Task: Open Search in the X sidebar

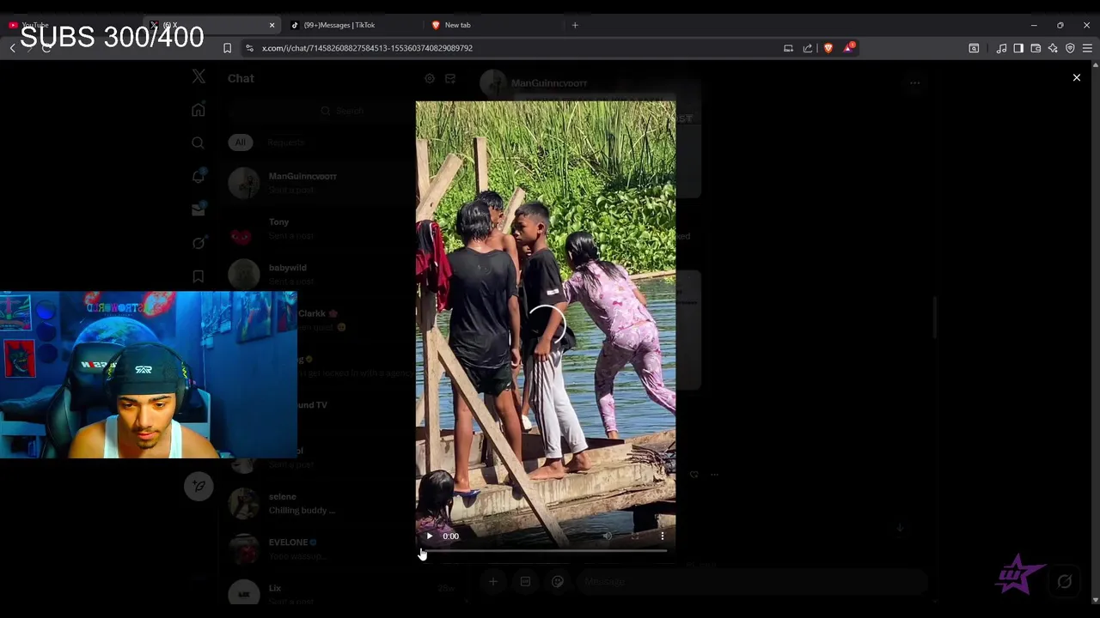Action: (x=199, y=143)
